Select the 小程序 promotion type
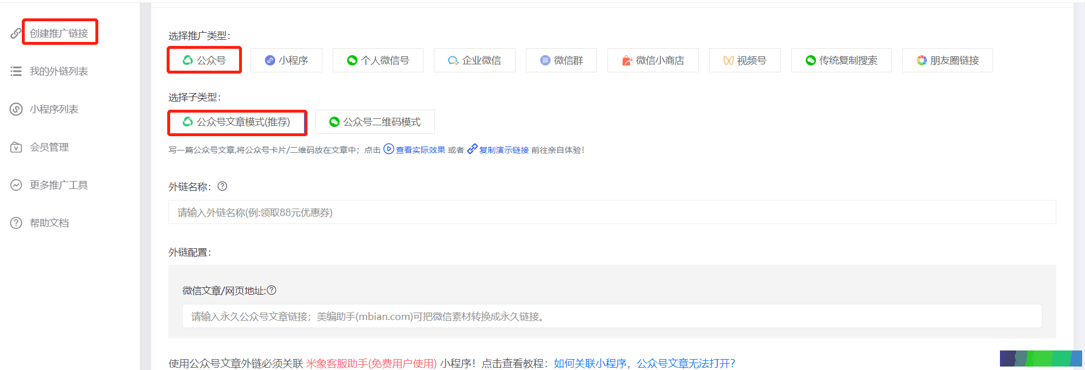Image resolution: width=1085 pixels, height=370 pixels. [286, 60]
